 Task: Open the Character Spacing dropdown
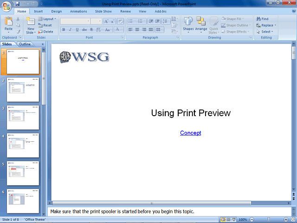tap(99, 30)
